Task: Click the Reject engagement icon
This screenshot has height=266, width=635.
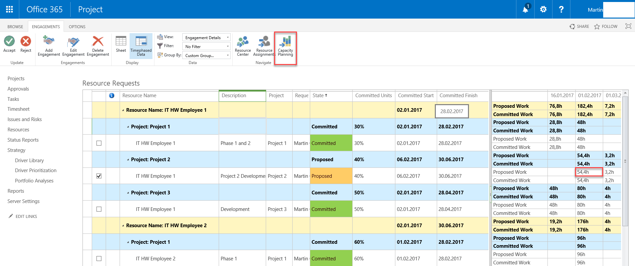Action: pyautogui.click(x=26, y=41)
